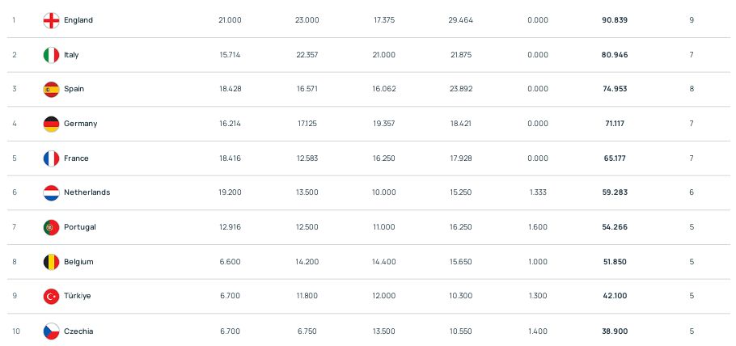Viewport: 736px width, 346px height.
Task: Click the Netherlands flag icon
Action: point(51,192)
